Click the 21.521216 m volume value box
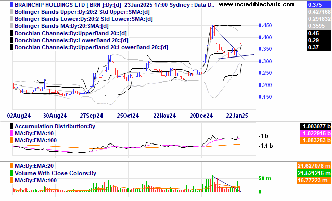The image size is (332, 201). 314,173
